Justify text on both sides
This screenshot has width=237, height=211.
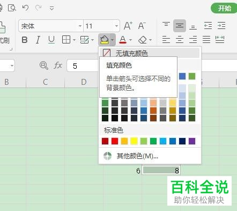tap(206, 39)
